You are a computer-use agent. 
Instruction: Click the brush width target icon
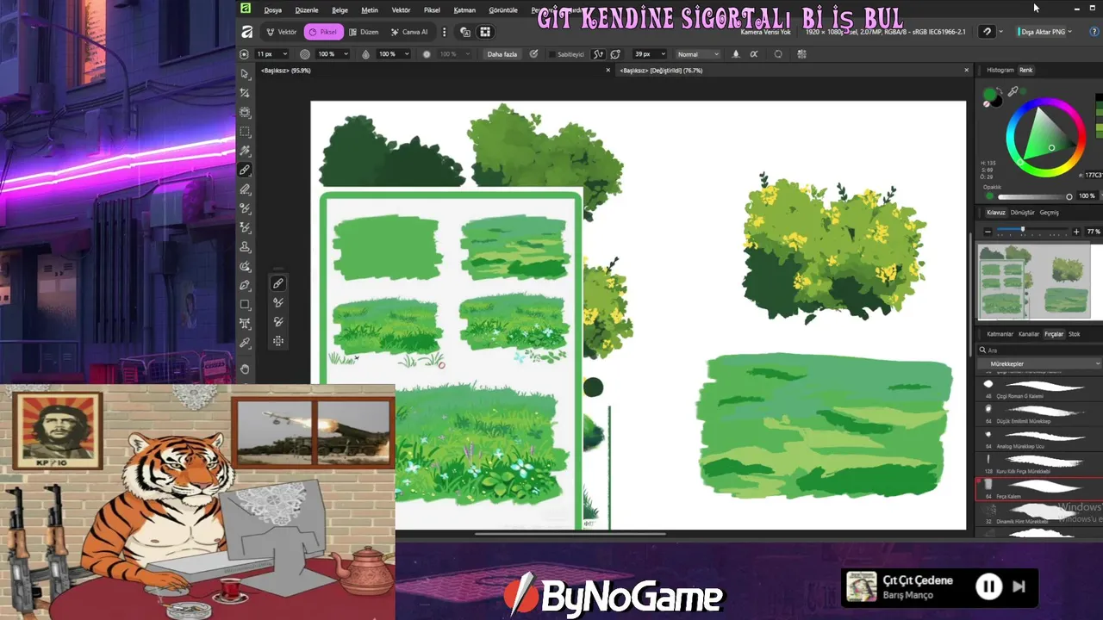tap(244, 54)
